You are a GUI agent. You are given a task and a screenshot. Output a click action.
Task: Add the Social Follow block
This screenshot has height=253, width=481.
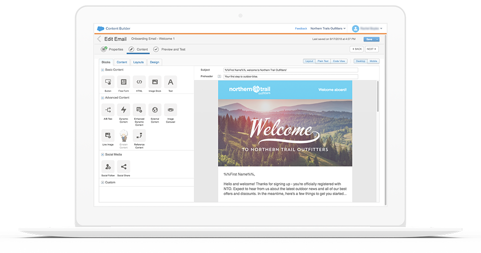pyautogui.click(x=108, y=167)
